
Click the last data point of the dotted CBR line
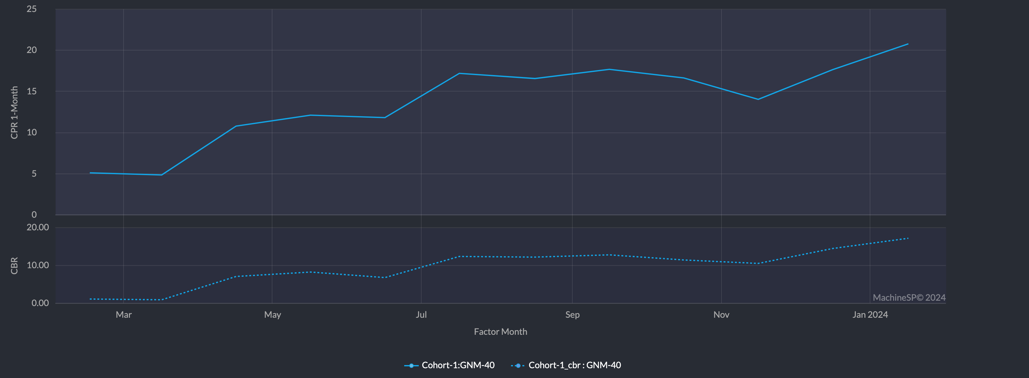908,239
